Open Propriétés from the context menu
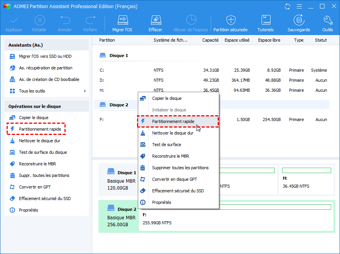Viewport: 340px width, 254px height. 161,202
